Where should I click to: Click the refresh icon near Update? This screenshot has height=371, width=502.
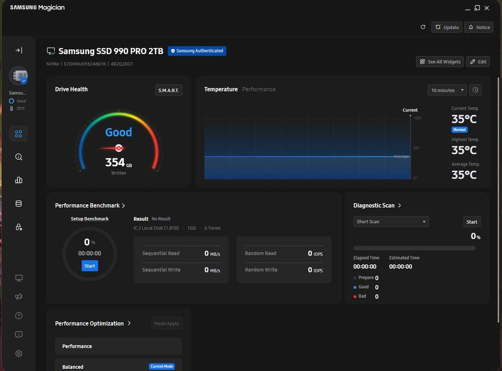pyautogui.click(x=423, y=27)
